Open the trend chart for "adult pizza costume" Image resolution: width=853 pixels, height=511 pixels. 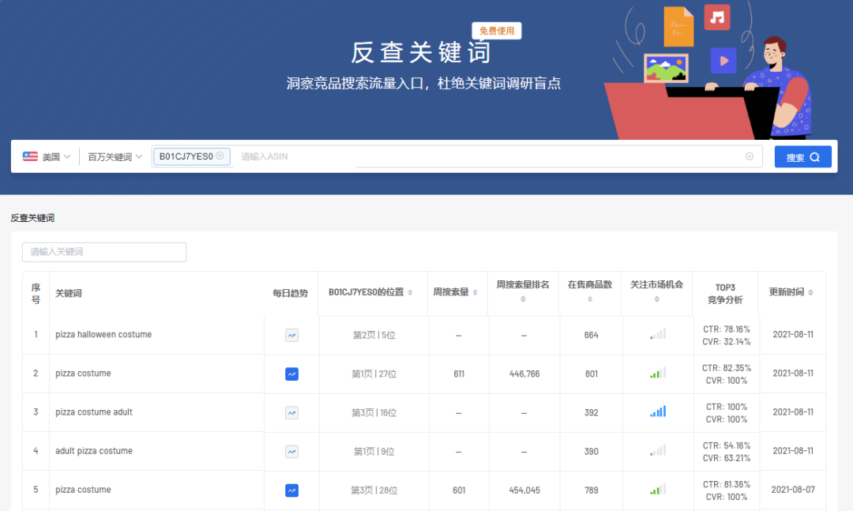(x=291, y=451)
